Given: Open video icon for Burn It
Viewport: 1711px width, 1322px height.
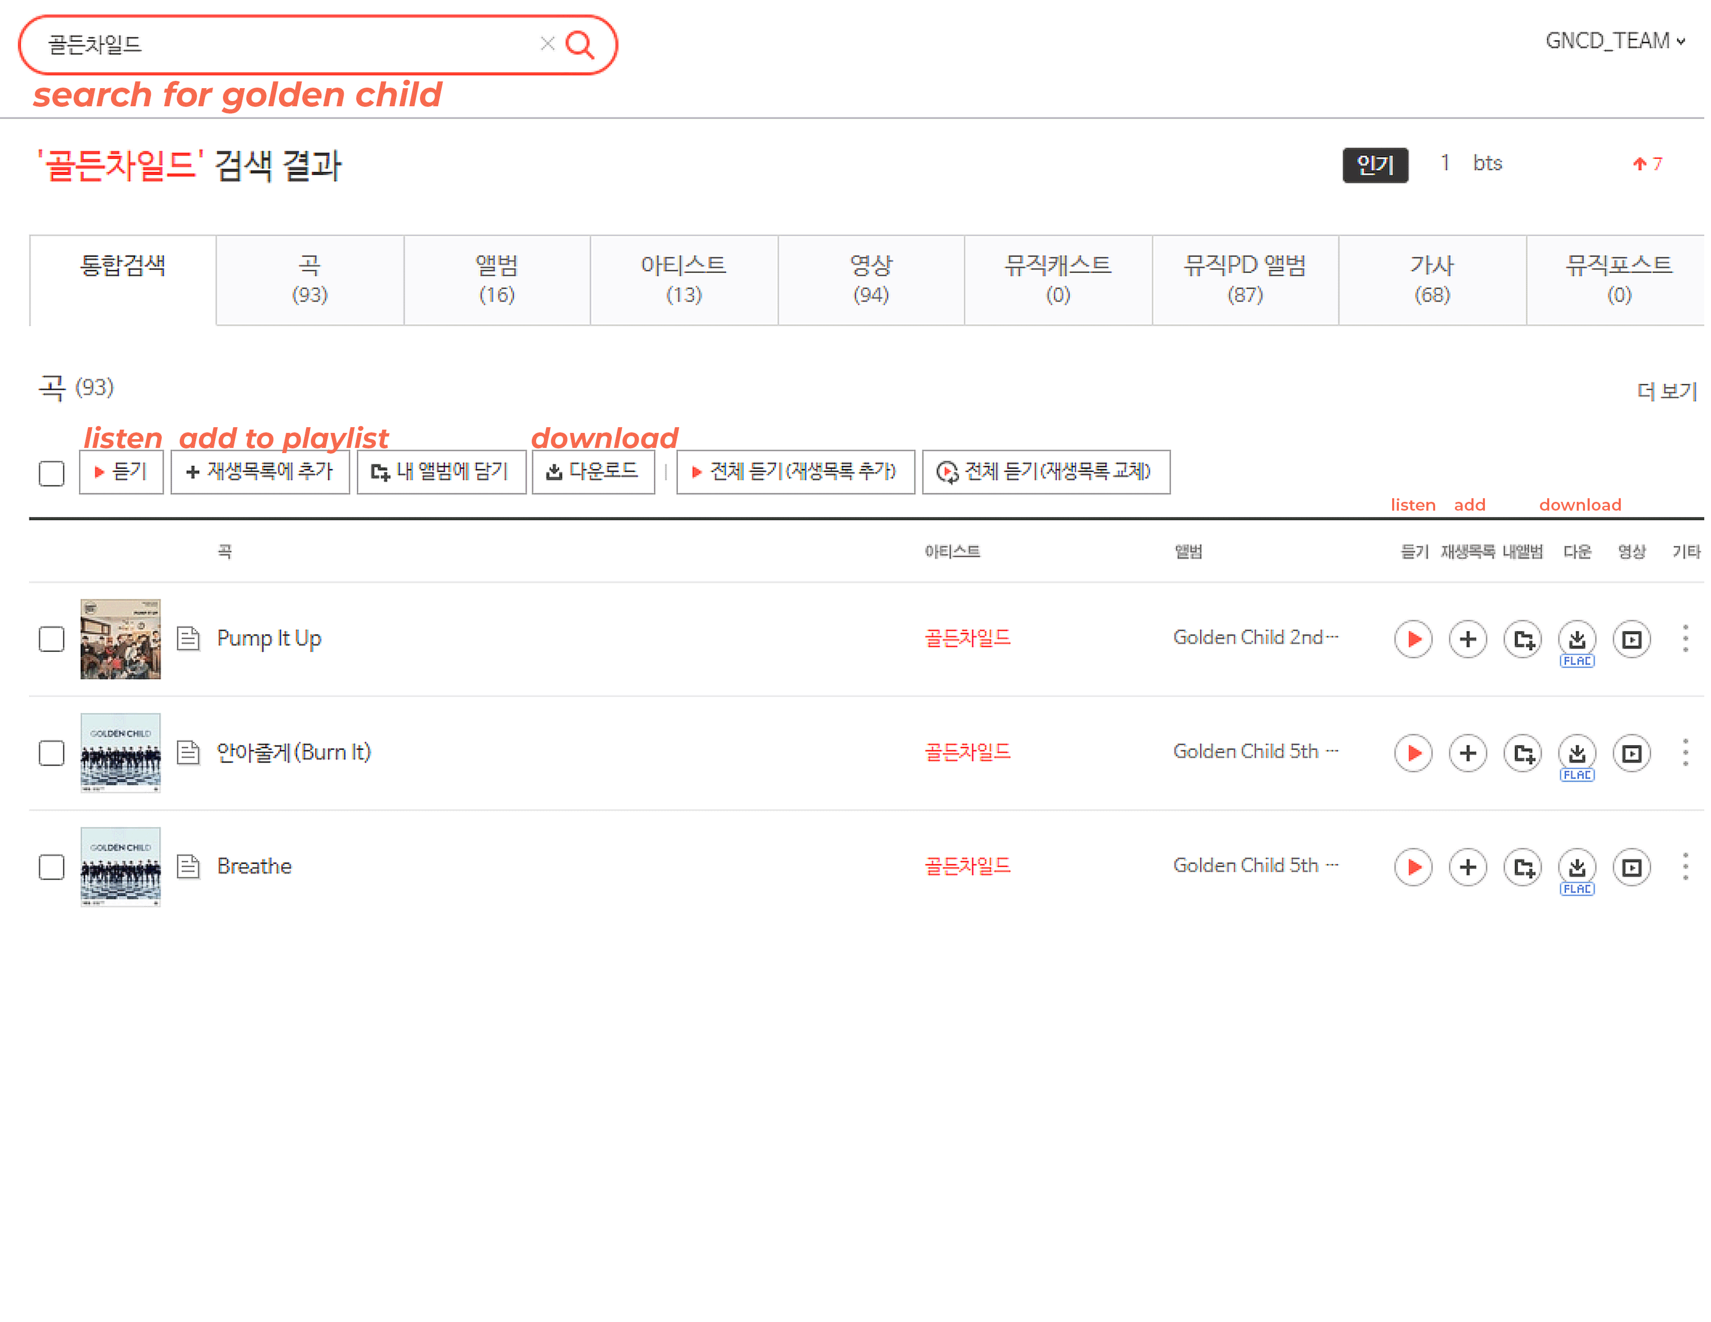Looking at the screenshot, I should [1631, 753].
